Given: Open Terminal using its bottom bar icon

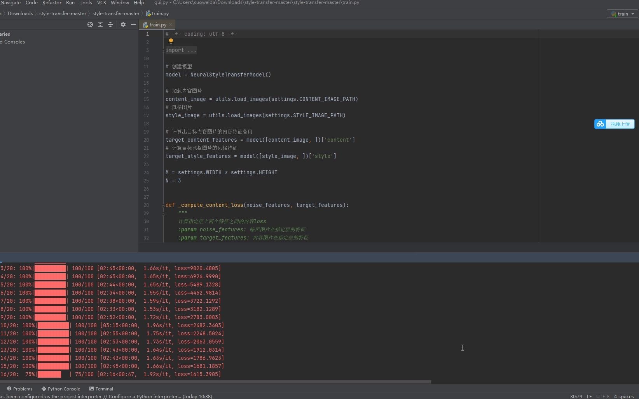Looking at the screenshot, I should 101,389.
